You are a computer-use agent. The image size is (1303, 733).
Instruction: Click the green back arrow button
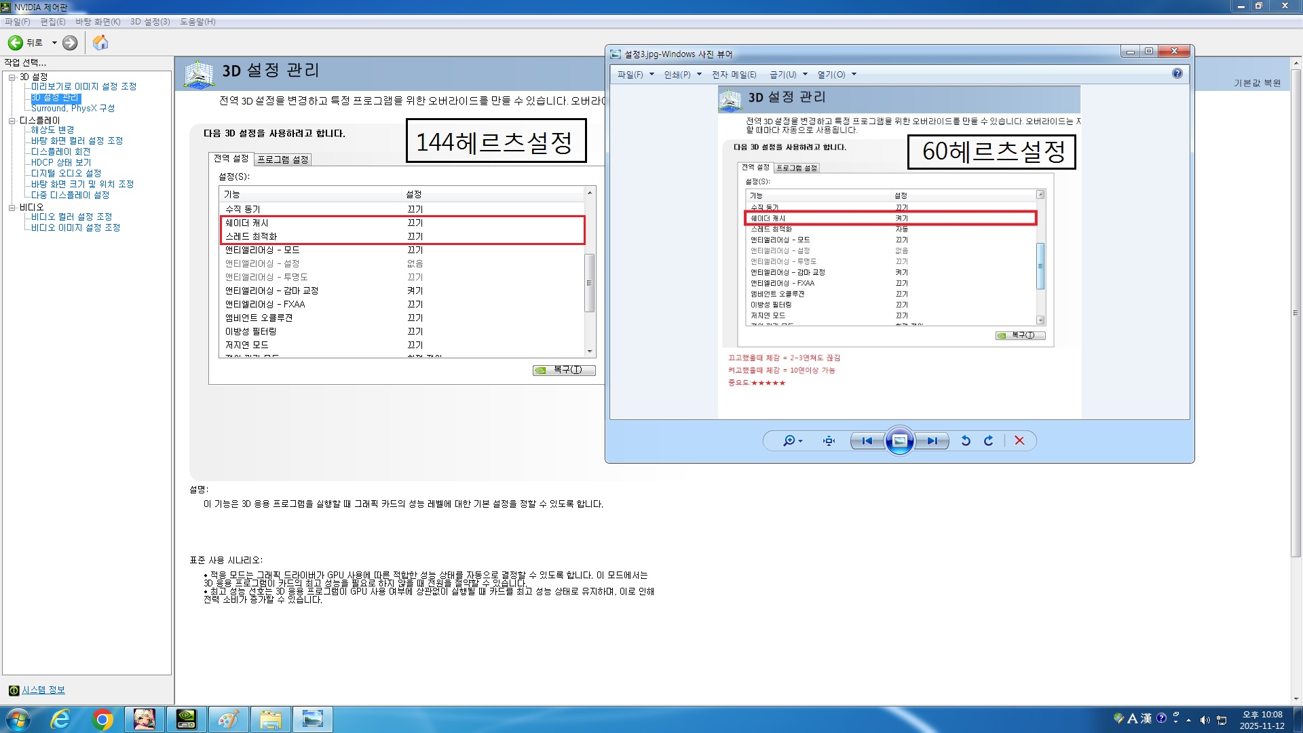(16, 43)
